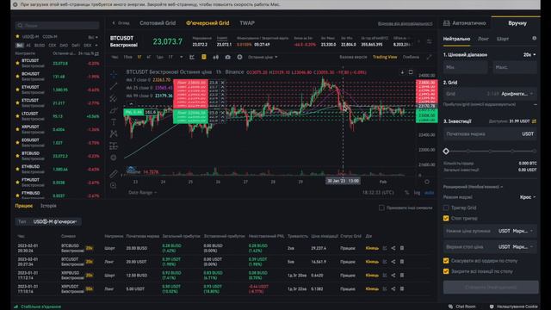The width and height of the screenshot is (551, 310).
Task: Click the candlestick chart type icon
Action: coord(216,57)
